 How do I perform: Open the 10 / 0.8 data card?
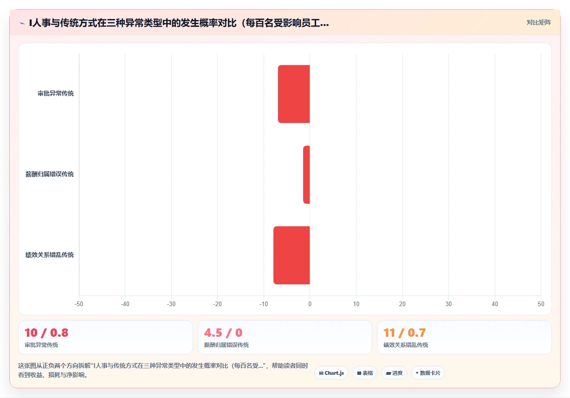(105, 337)
